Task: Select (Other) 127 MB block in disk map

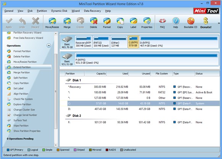Action: coord(119,42)
